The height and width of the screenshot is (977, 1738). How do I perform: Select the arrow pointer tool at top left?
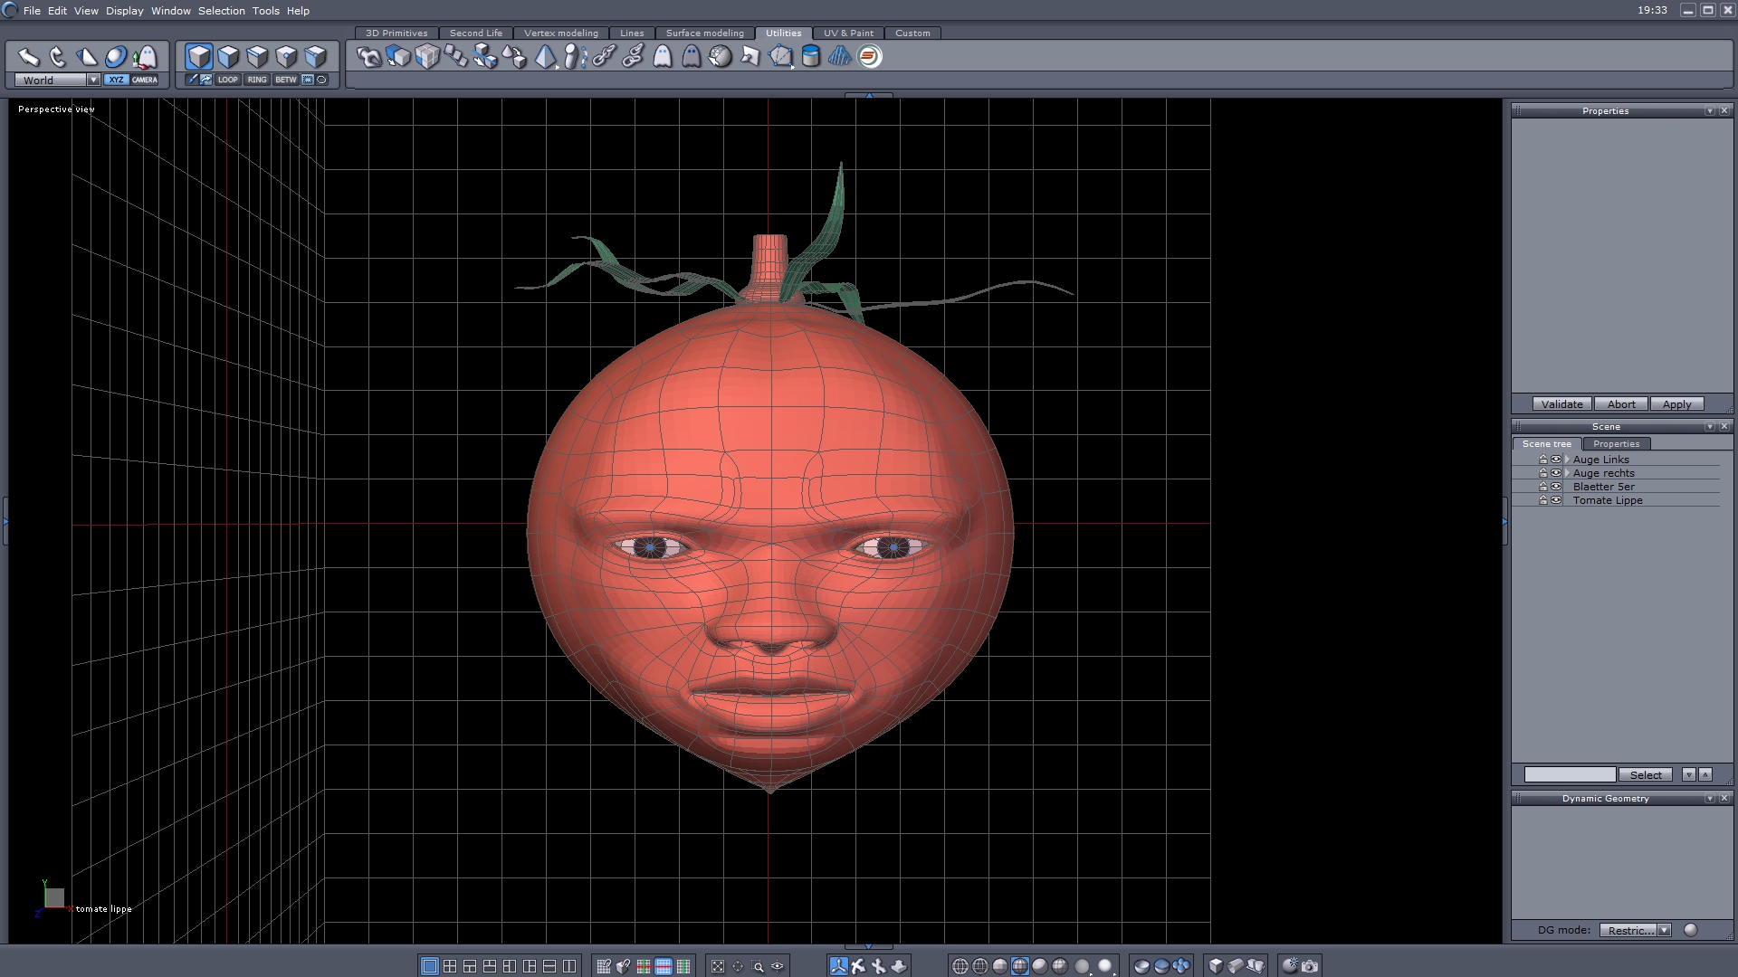(x=28, y=57)
